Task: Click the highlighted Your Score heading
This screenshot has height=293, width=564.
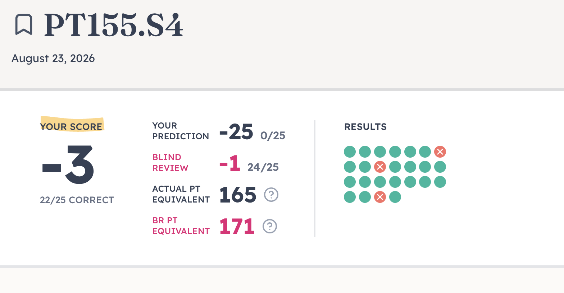Action: pyautogui.click(x=71, y=127)
